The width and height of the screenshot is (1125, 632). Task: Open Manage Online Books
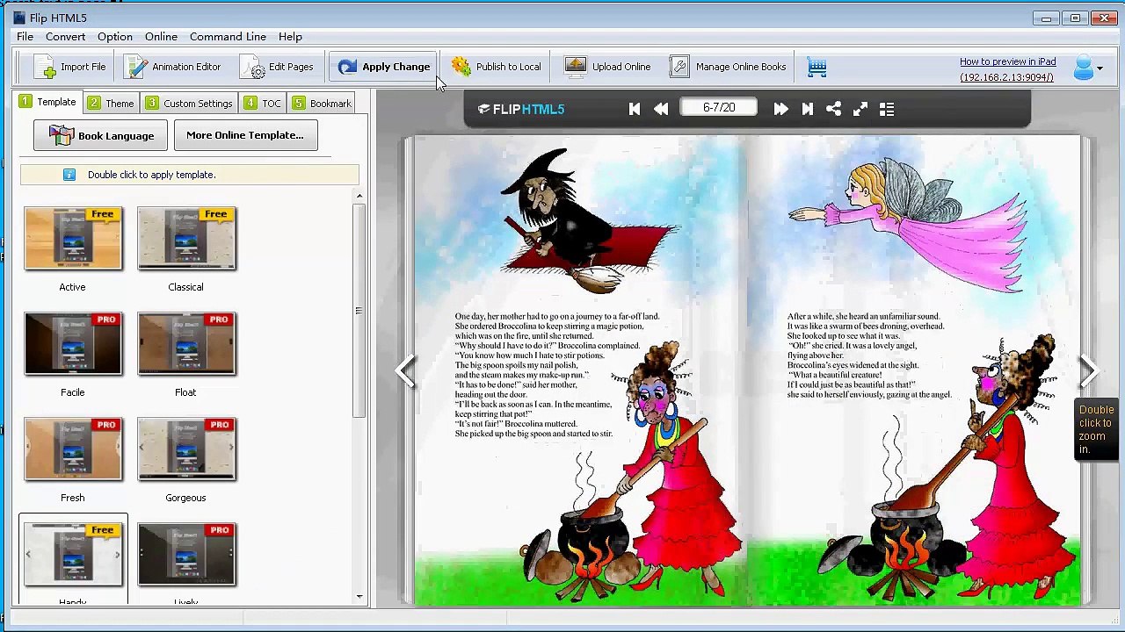(x=728, y=67)
